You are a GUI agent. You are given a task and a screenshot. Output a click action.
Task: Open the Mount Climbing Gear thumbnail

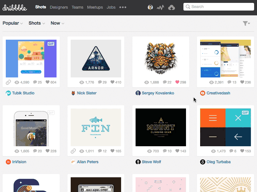161,127
